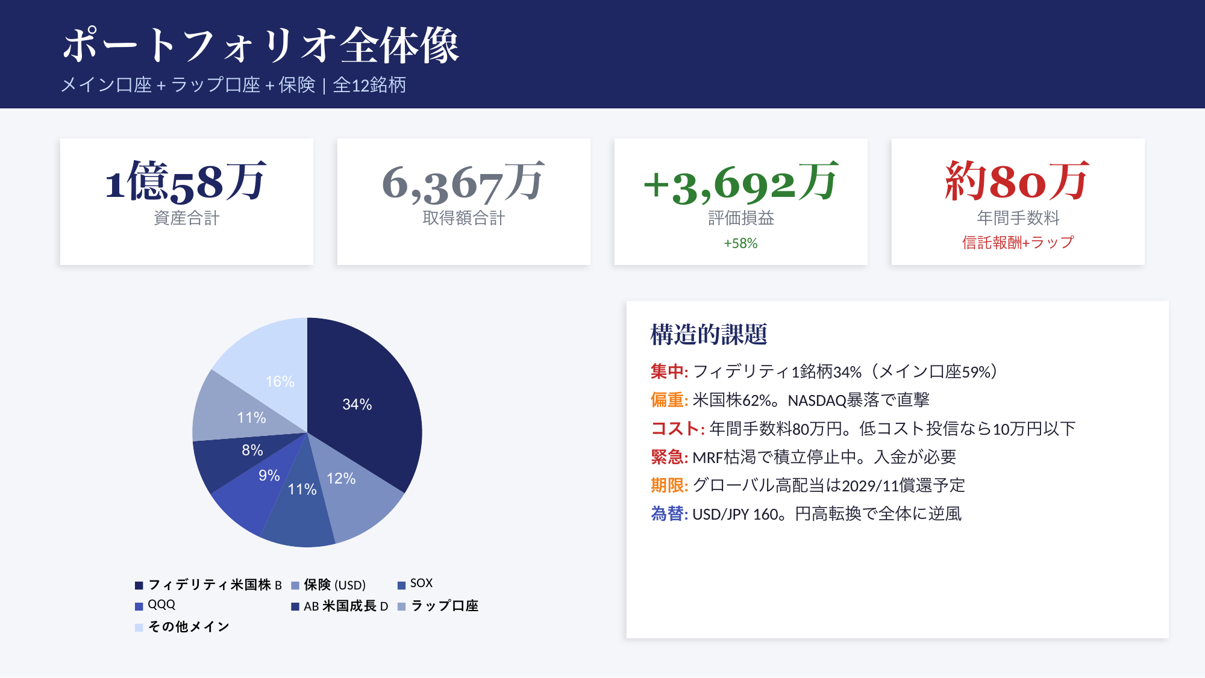1205x678 pixels.
Task: Click the 年間手数料 約80万 card
Action: (x=1018, y=202)
